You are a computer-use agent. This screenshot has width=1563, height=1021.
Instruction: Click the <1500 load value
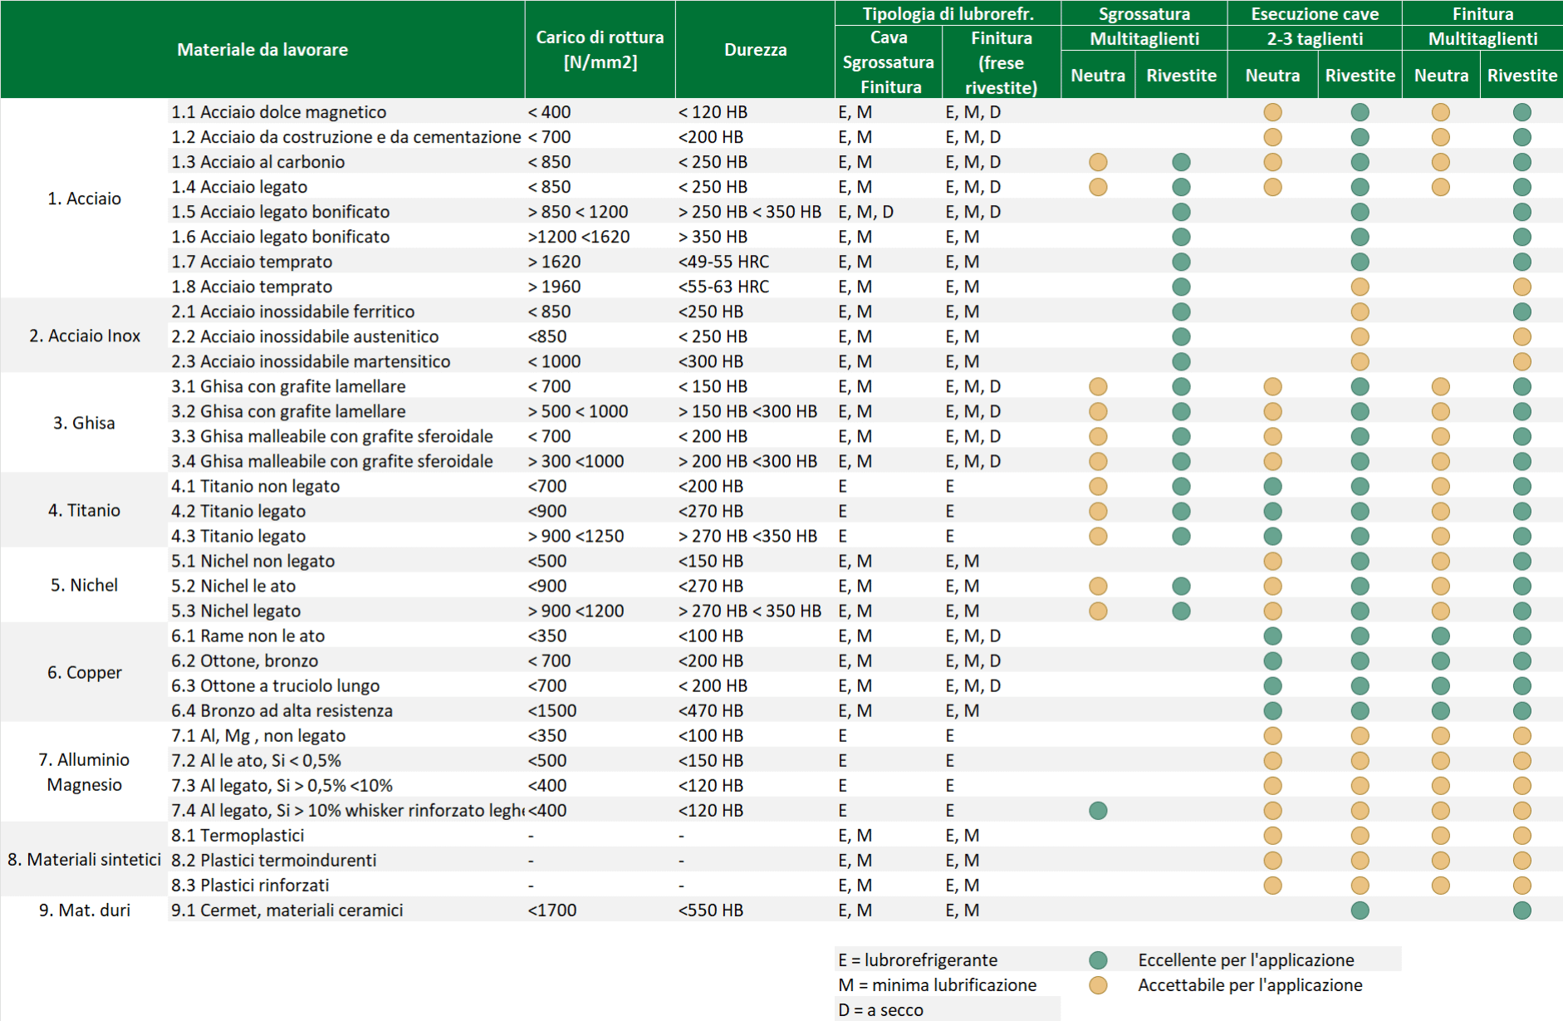552,710
